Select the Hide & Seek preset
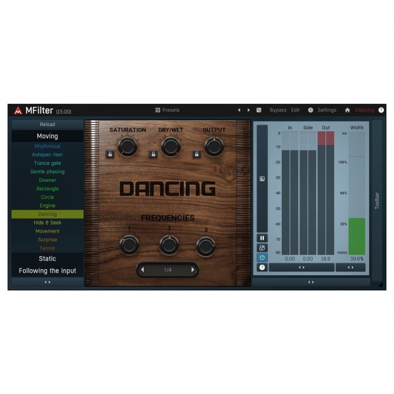Screen dimensions: 394x394 47,223
